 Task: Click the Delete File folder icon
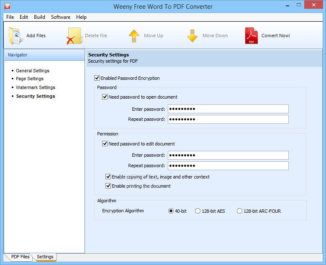[x=74, y=36]
